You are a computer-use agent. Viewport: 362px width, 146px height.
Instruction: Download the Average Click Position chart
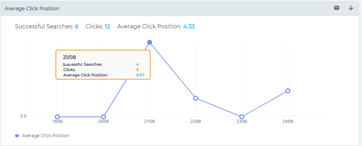351,8
